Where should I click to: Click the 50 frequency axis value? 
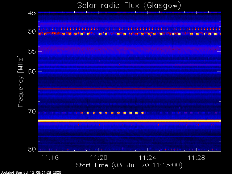[32, 32]
